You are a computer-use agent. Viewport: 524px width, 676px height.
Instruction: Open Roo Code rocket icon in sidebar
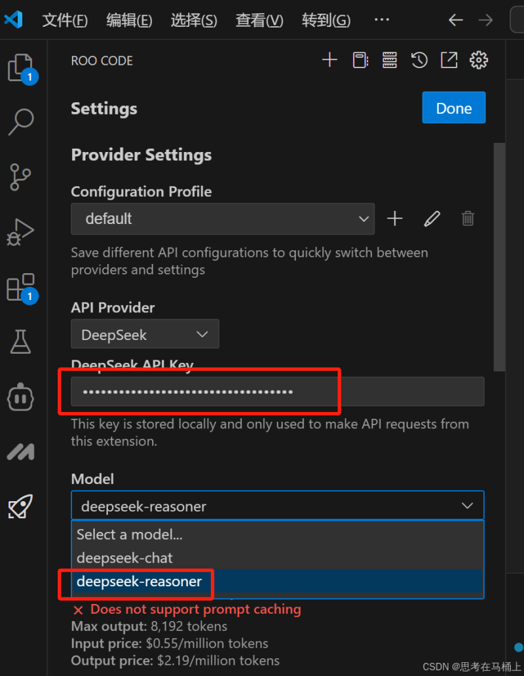[20, 506]
